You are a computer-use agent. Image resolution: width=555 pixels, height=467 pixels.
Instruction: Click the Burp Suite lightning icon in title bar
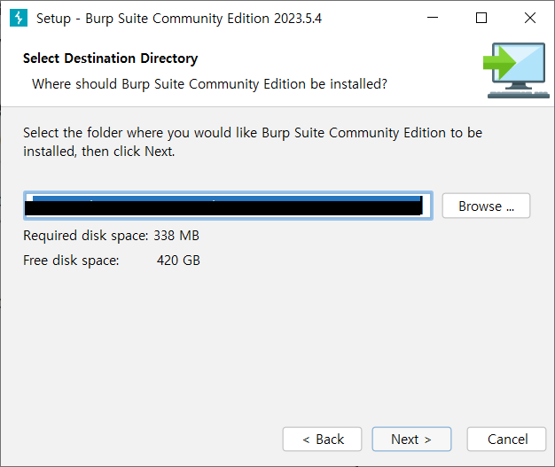[x=19, y=18]
